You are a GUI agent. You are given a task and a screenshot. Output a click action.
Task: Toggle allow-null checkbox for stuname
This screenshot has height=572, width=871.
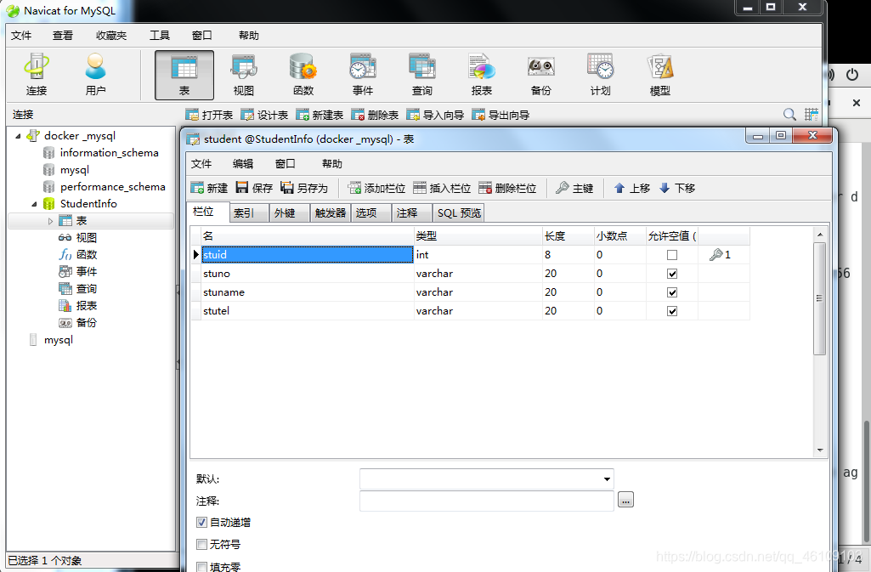672,292
